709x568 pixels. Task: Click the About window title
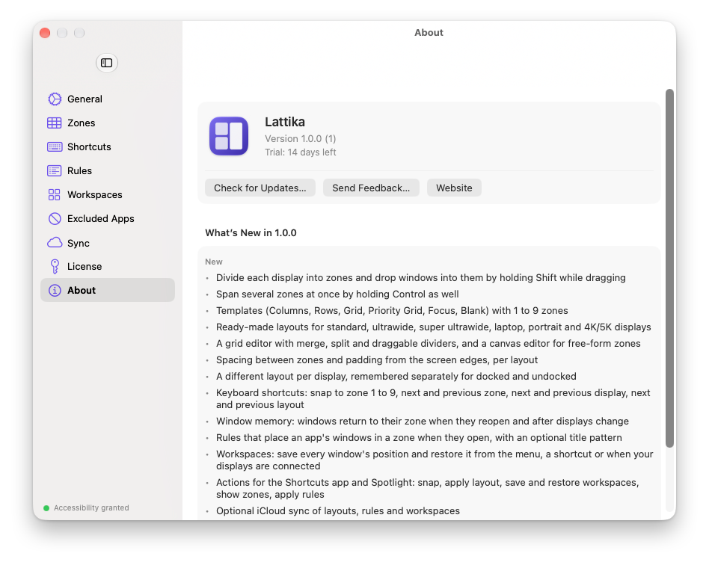pos(429,33)
